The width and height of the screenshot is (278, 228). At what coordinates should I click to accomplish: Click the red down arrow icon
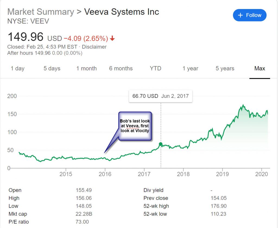point(112,39)
